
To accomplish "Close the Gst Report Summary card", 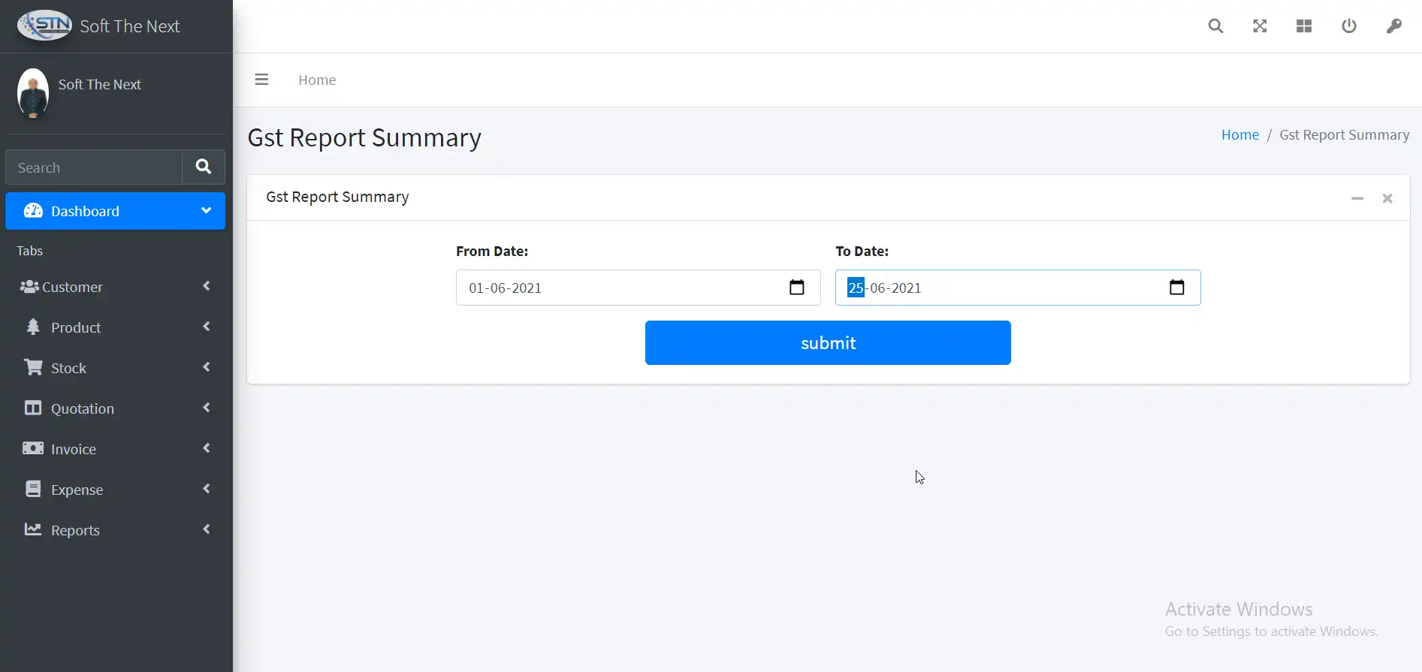I will [x=1387, y=198].
